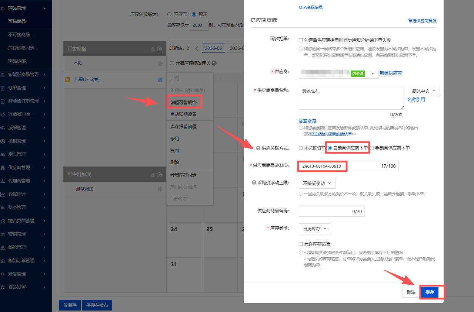Click the 商品管理 sidebar icon

tap(3, 8)
